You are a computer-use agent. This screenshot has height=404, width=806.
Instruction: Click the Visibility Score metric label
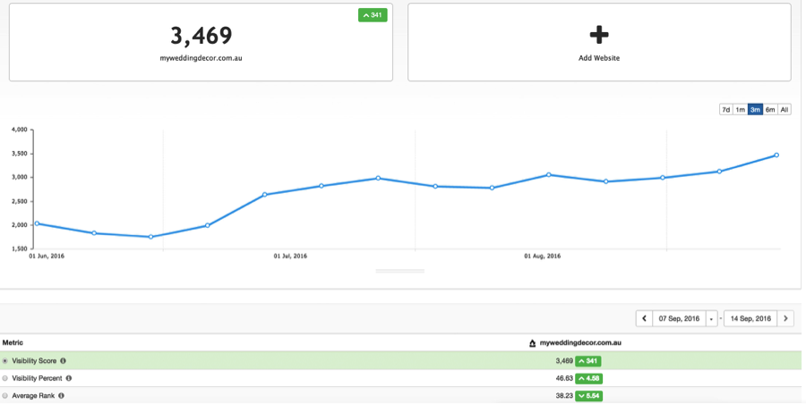[x=34, y=361]
